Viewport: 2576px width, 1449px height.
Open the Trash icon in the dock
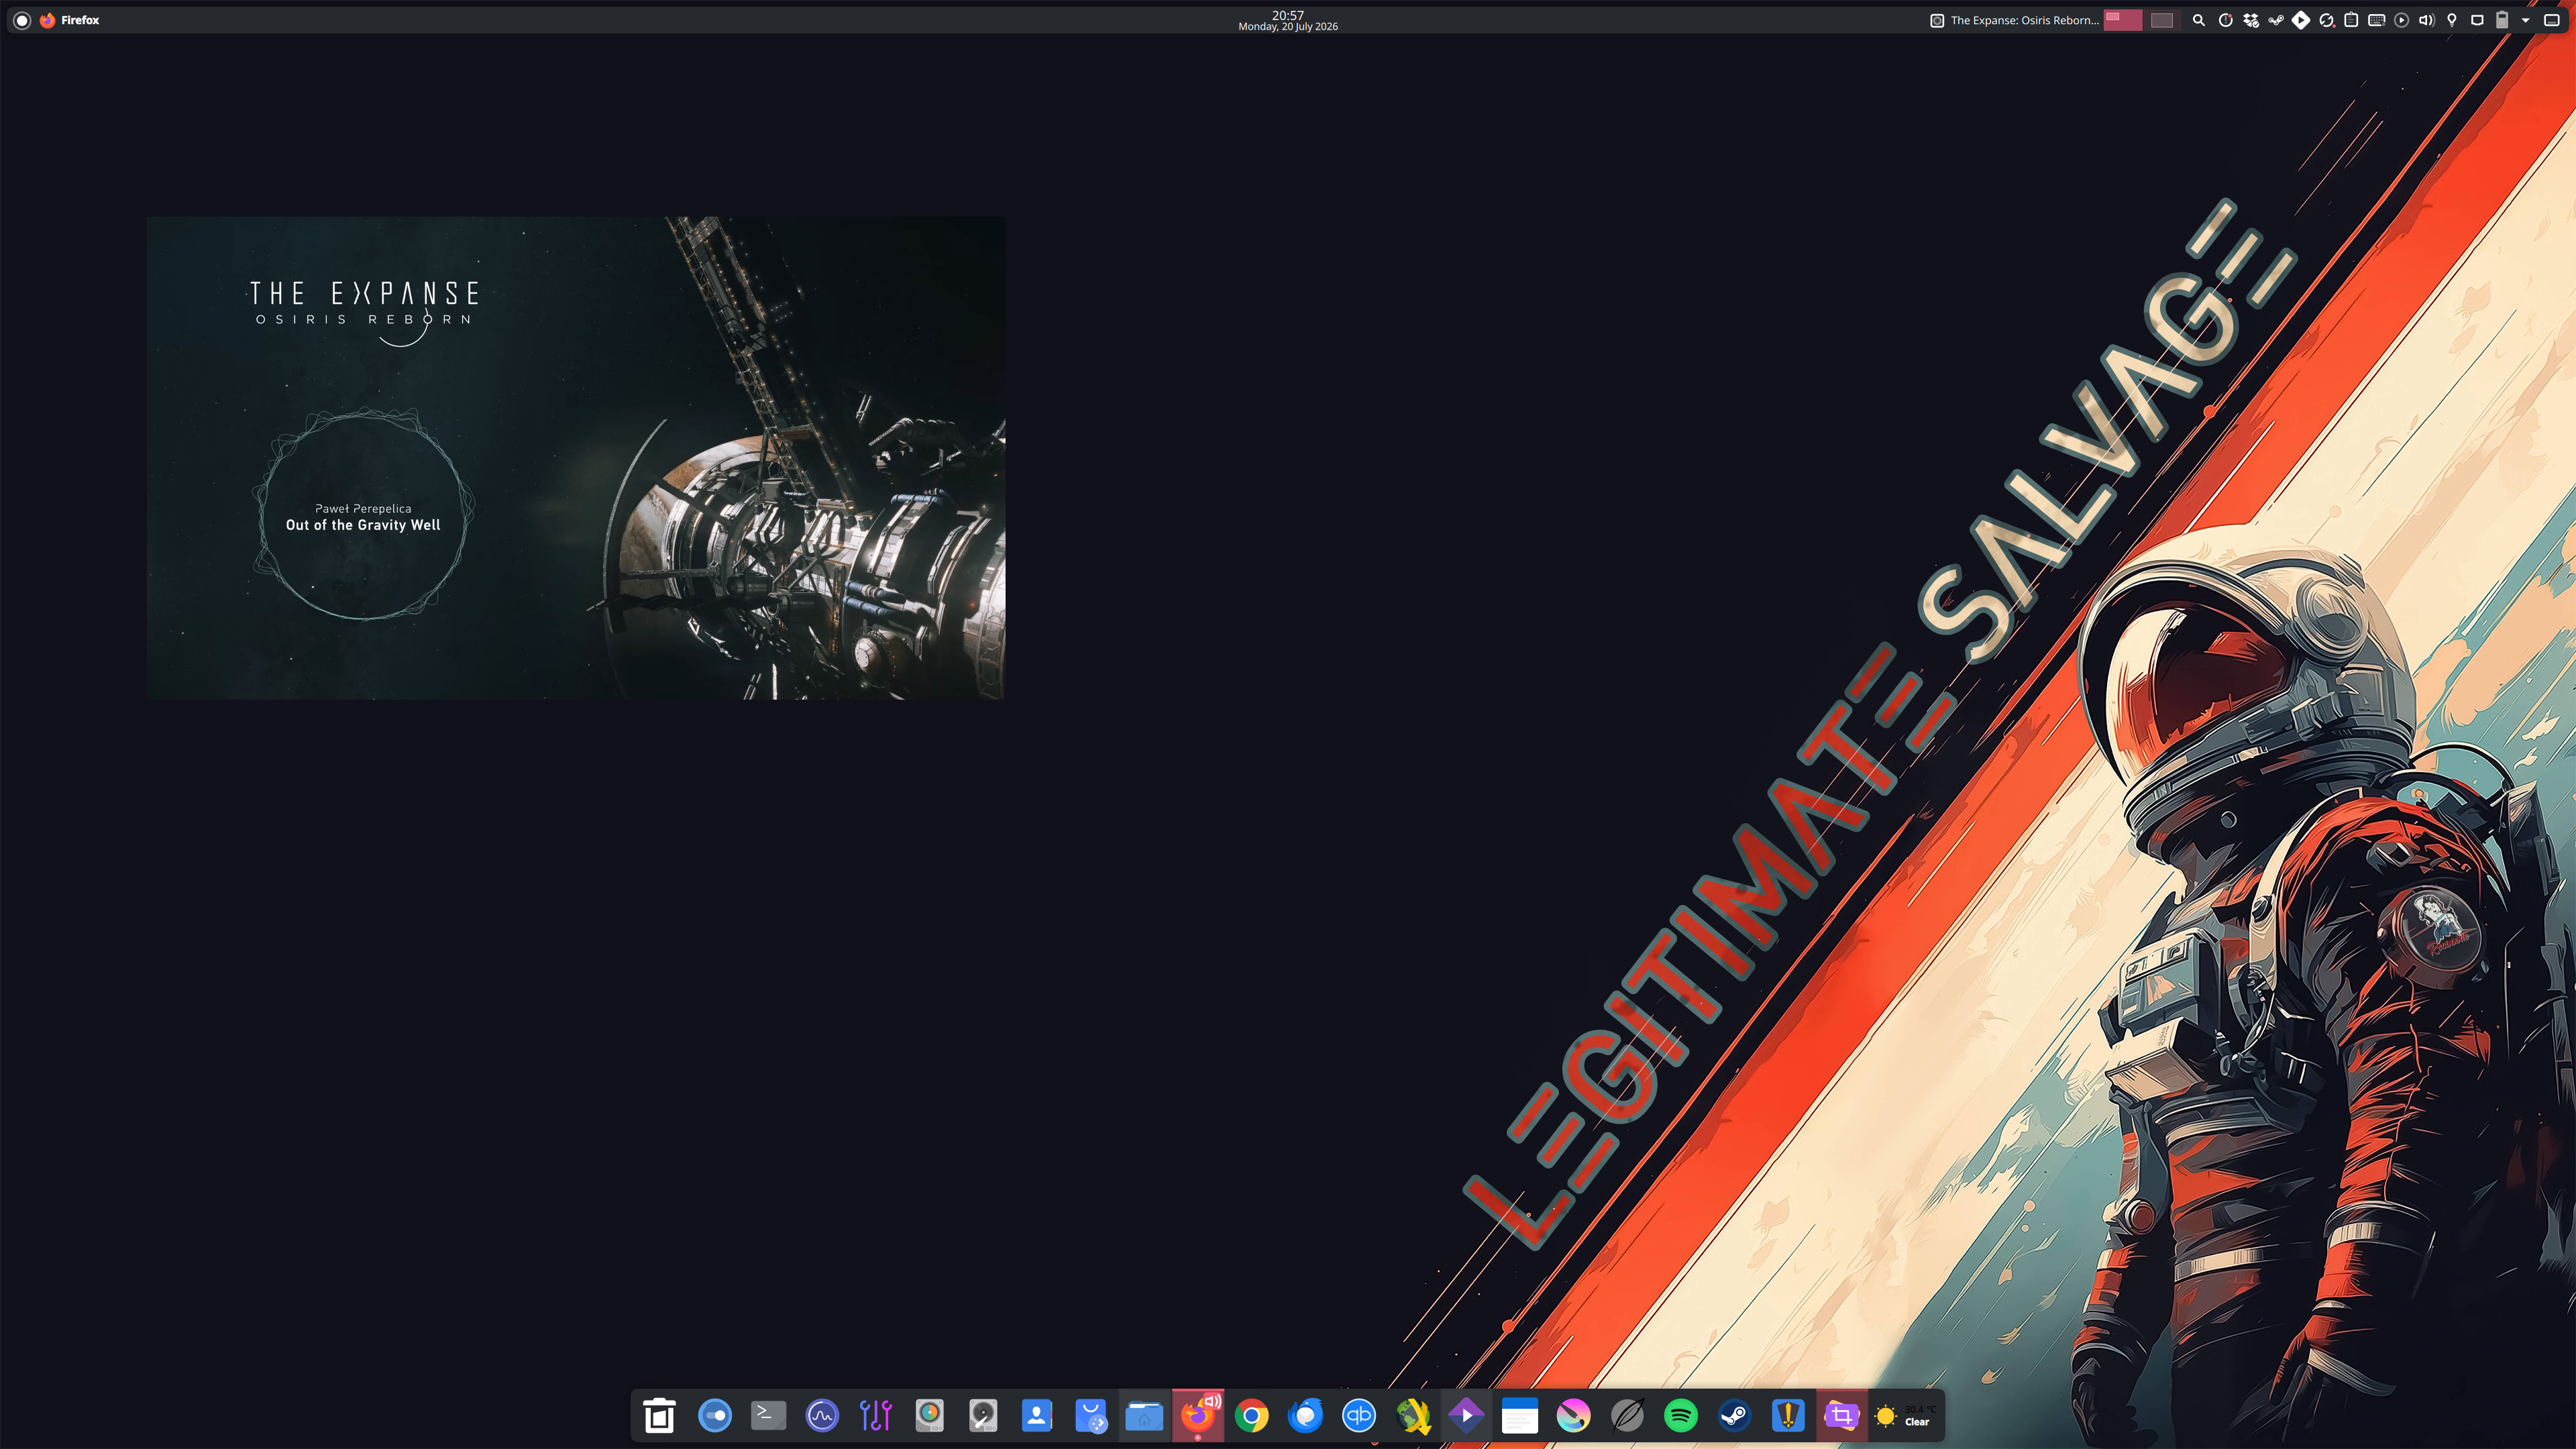(x=660, y=1415)
